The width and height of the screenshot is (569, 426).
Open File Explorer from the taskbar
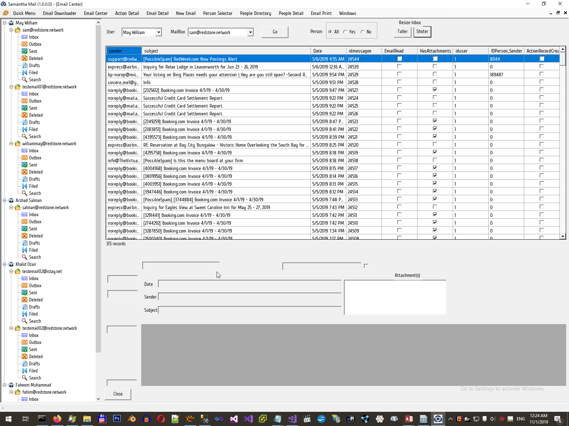coord(87,419)
